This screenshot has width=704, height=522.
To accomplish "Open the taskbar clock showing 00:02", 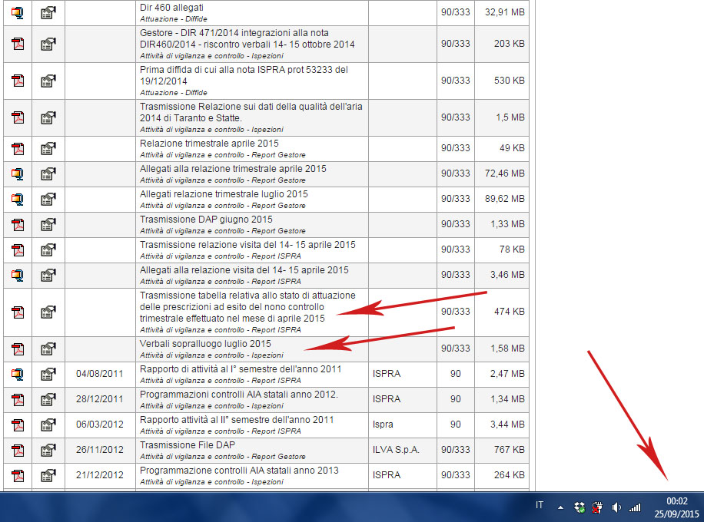I will pyautogui.click(x=676, y=506).
